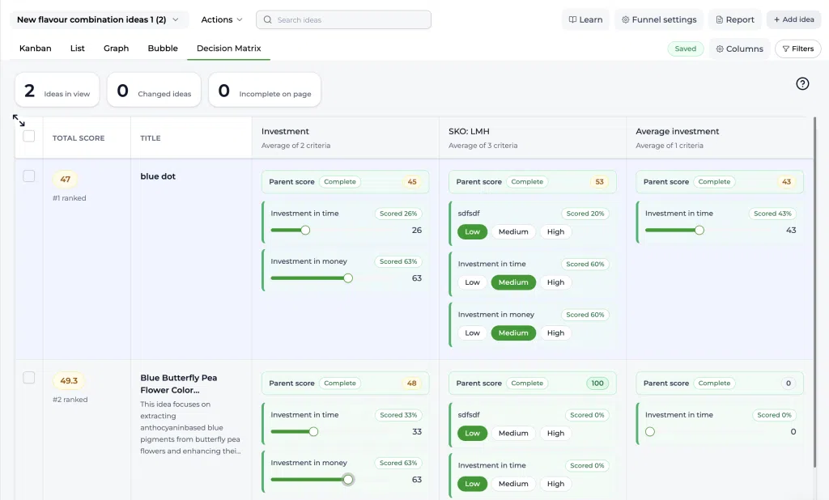This screenshot has width=829, height=500.
Task: Click the 47 total score badge
Action: click(x=65, y=179)
